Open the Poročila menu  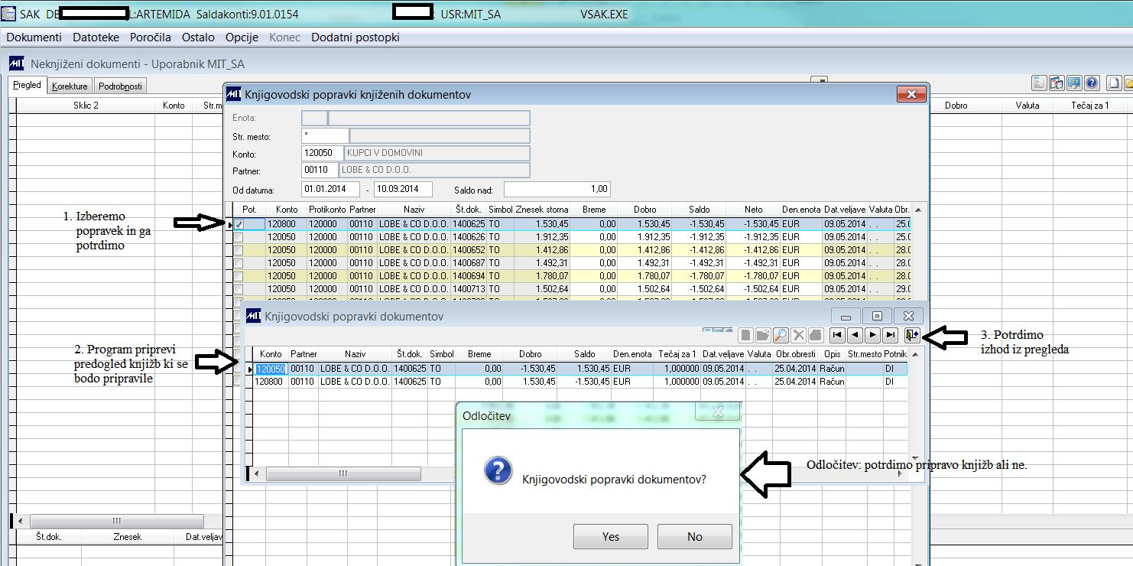pos(150,37)
